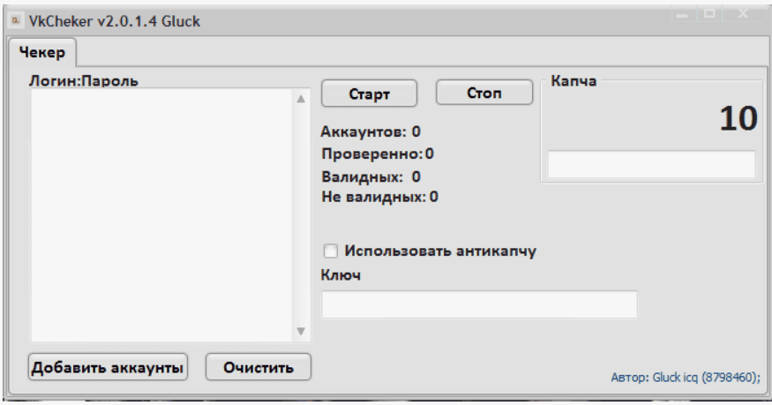The height and width of the screenshot is (405, 772).
Task: Click the Проверенно: 0 counter
Action: (x=377, y=154)
